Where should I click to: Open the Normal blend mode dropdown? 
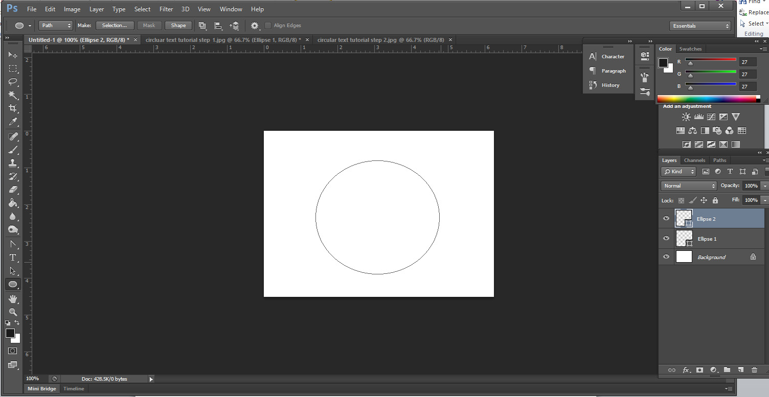(x=689, y=186)
